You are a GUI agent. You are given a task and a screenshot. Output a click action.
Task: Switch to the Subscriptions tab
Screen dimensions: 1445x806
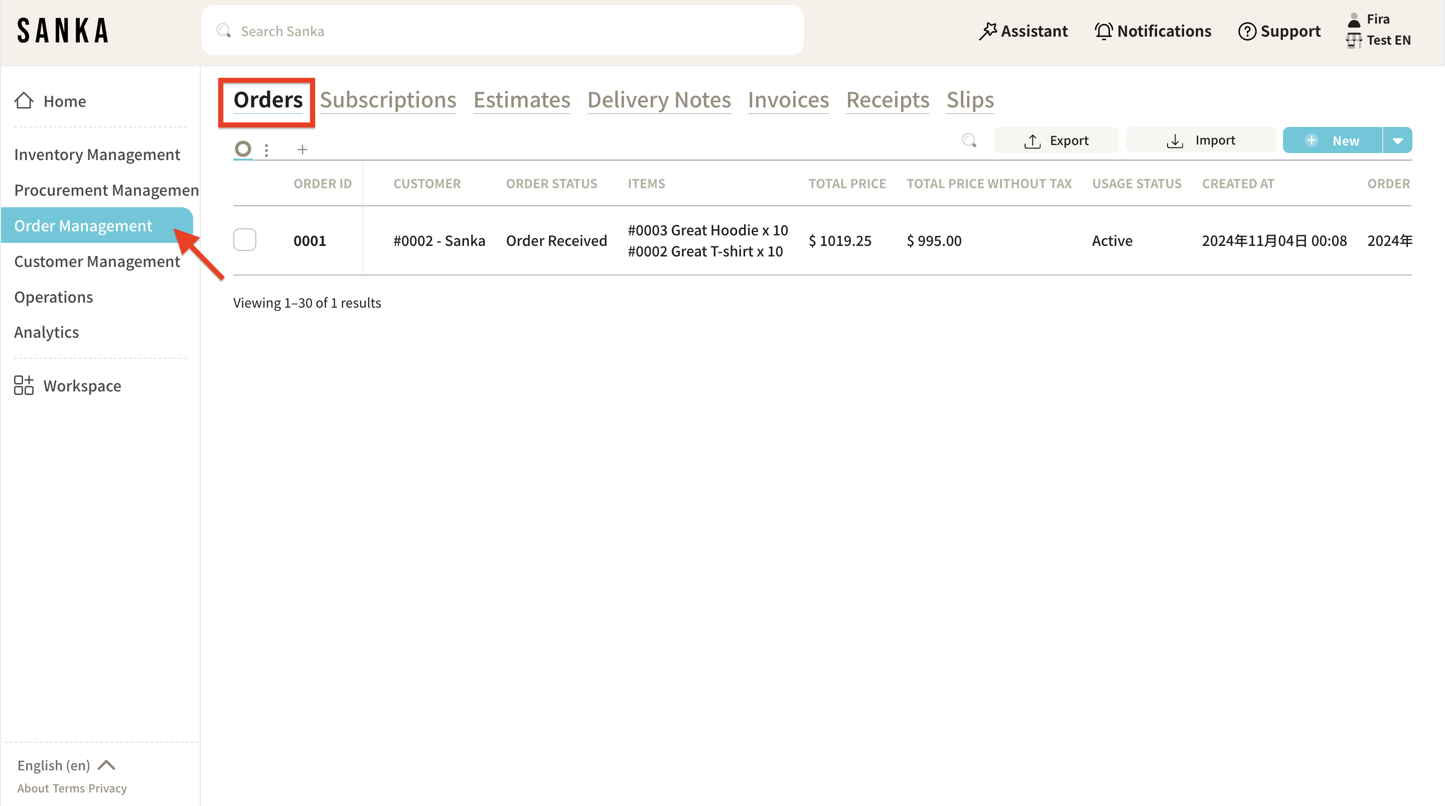click(x=388, y=100)
